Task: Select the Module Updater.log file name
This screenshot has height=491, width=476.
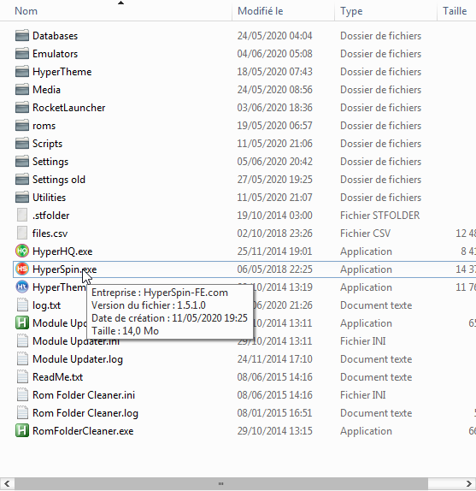Action: 78,359
